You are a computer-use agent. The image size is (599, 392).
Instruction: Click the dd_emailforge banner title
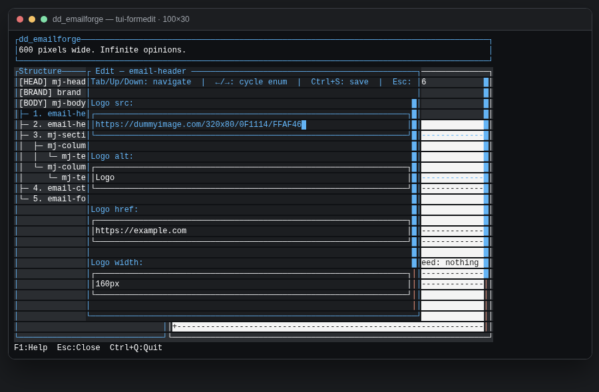pyautogui.click(x=50, y=39)
